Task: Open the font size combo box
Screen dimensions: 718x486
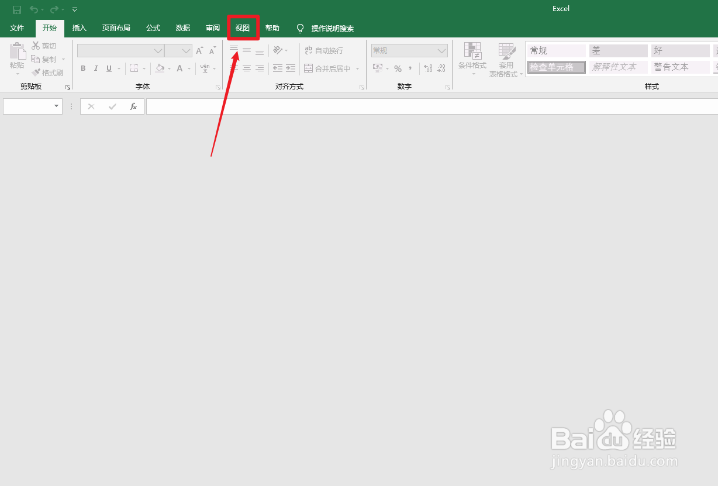Action: tap(178, 51)
